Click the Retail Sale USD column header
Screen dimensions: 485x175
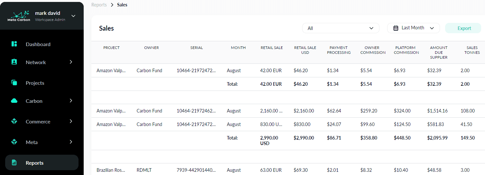[305, 50]
